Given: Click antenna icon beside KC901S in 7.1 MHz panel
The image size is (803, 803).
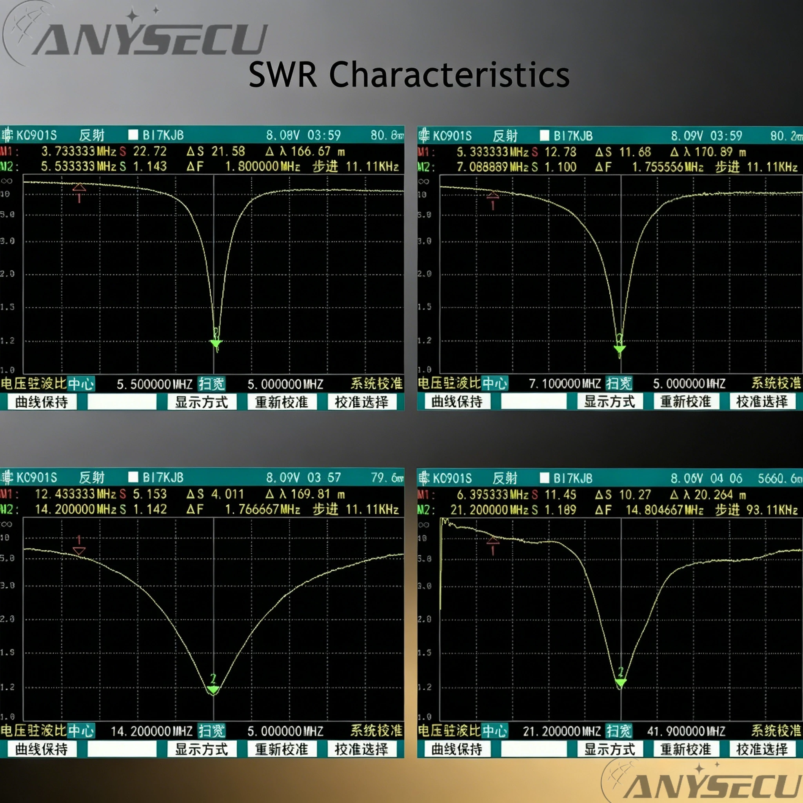Looking at the screenshot, I should pos(423,136).
